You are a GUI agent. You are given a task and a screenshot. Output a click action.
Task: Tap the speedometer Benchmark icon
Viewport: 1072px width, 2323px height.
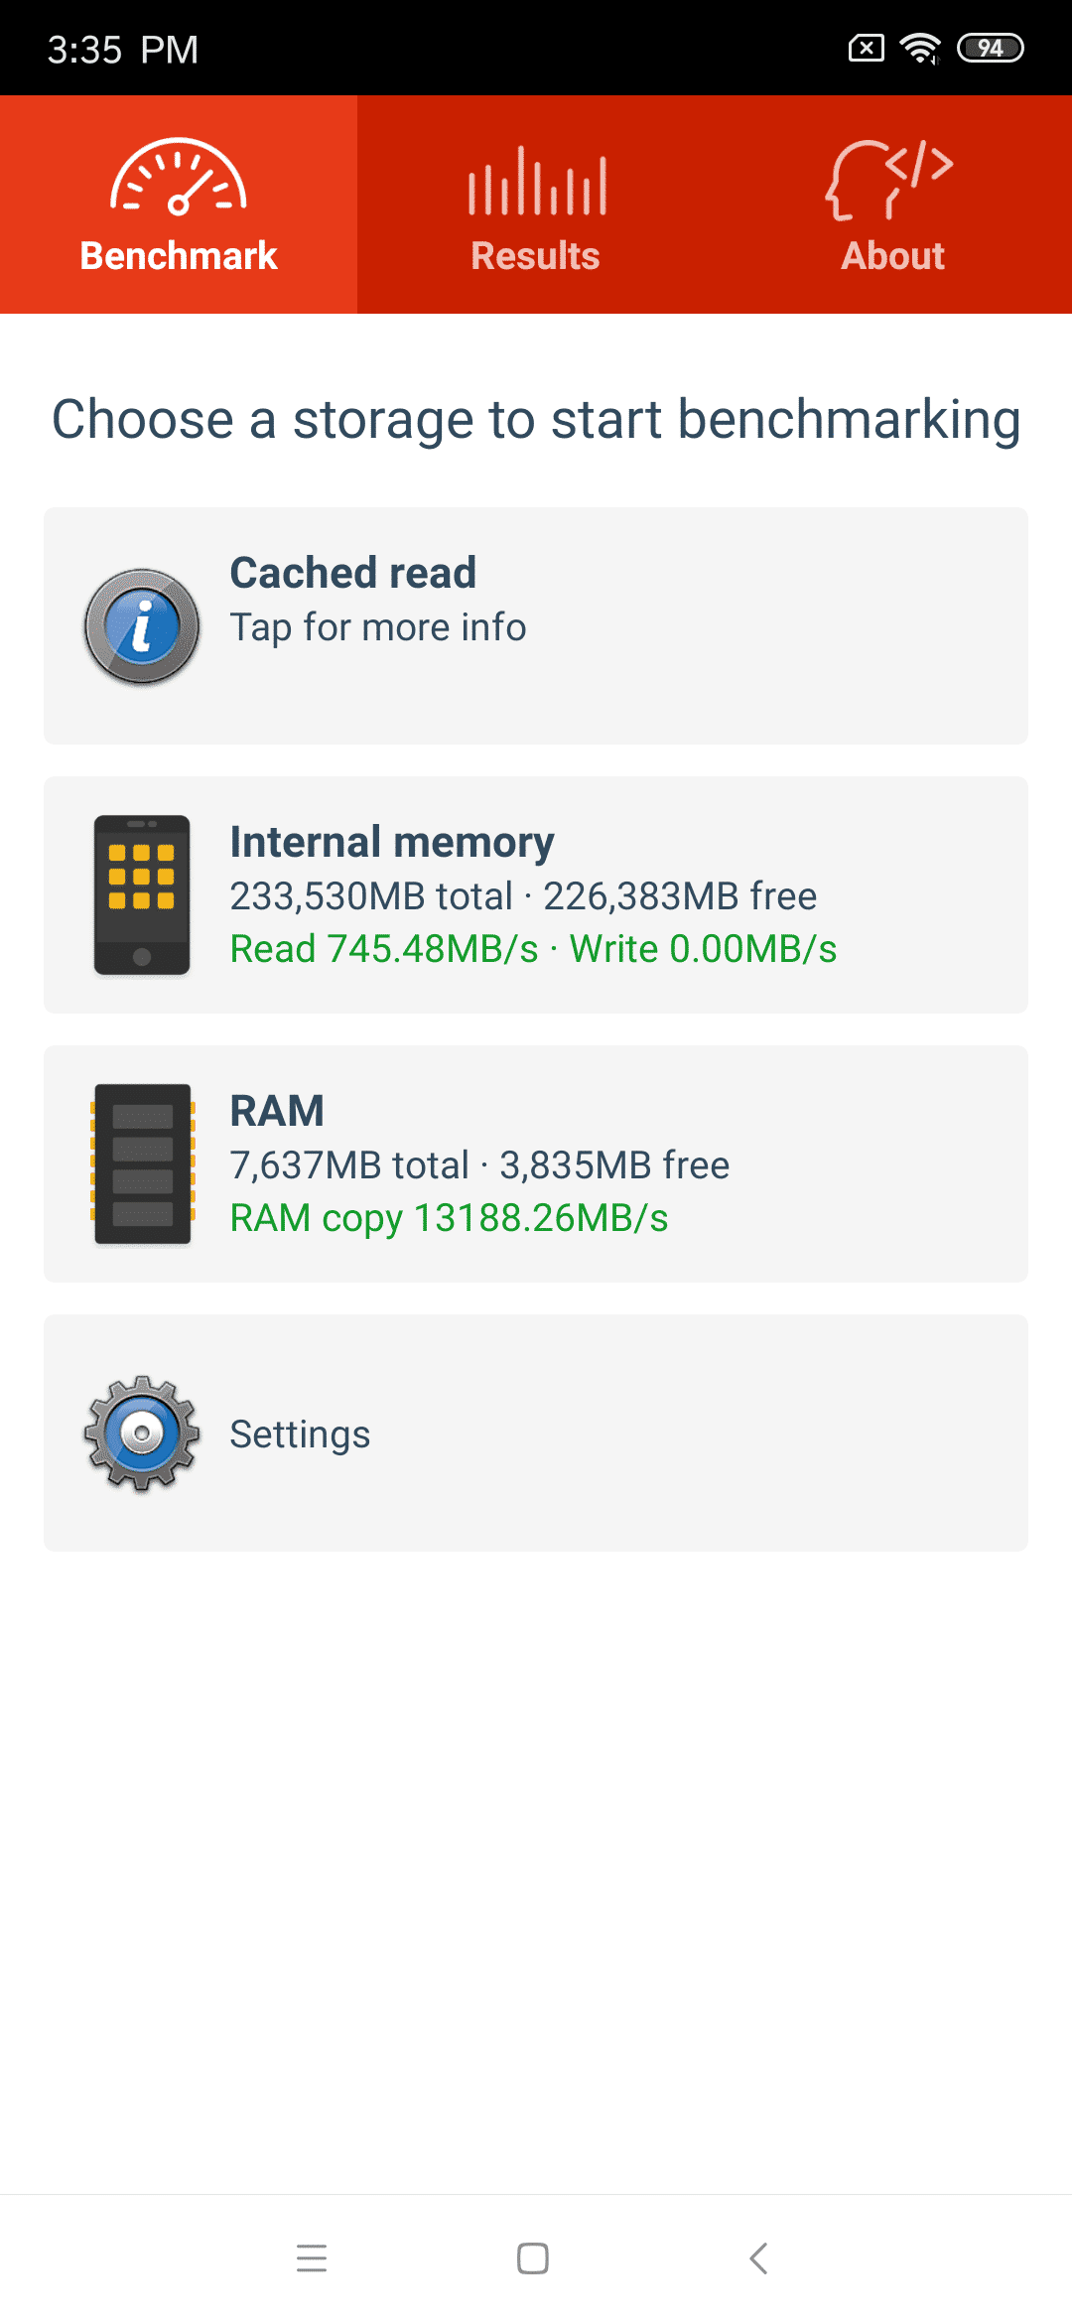coord(179,177)
